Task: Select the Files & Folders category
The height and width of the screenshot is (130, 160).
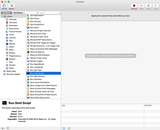Action: click(15, 31)
